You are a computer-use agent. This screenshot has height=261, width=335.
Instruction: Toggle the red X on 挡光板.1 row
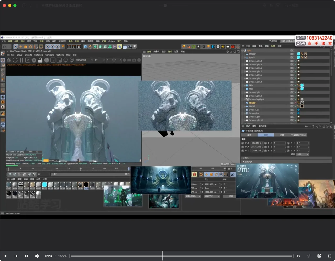[x=295, y=103]
